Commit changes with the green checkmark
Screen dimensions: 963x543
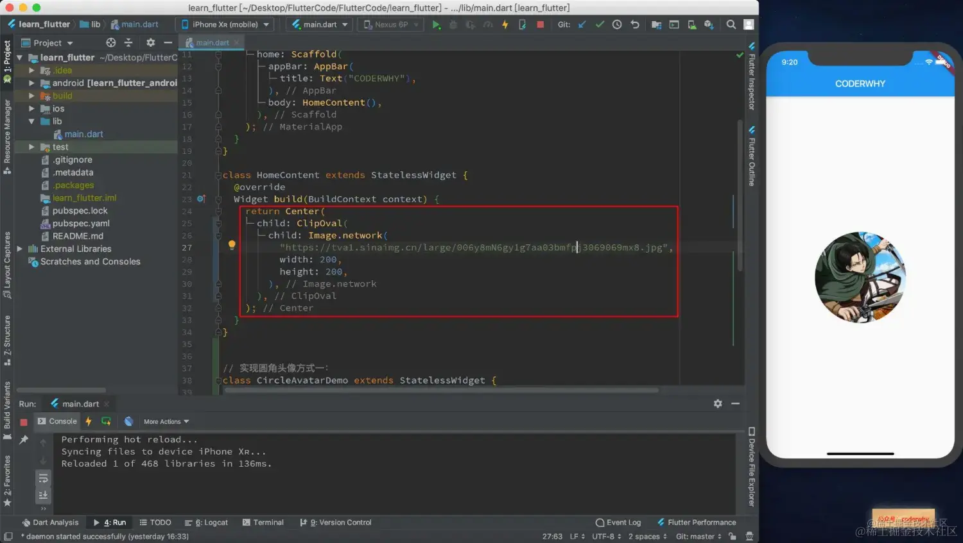(x=600, y=24)
